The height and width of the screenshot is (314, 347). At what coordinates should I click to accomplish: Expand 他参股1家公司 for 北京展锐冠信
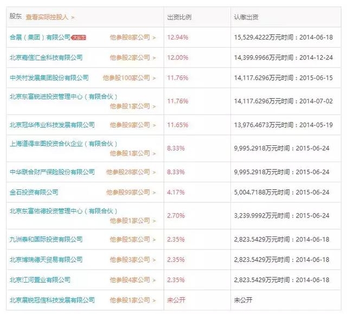click(x=132, y=300)
